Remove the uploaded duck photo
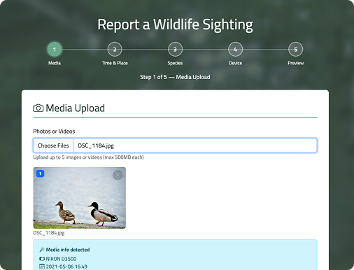 (118, 175)
